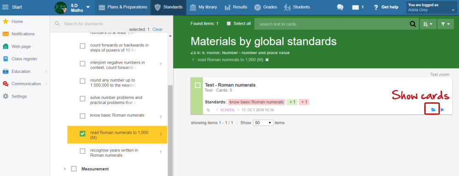This screenshot has width=459, height=176.
Task: Click the magnifier search icon in cards search
Action: point(413,24)
